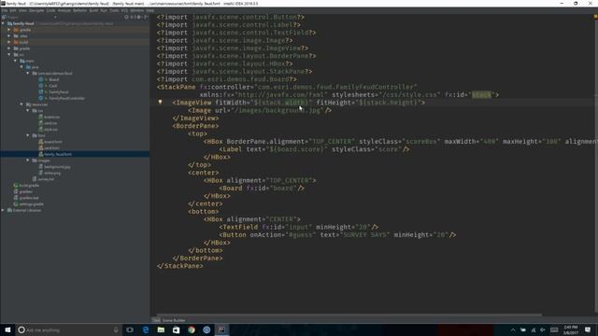Switch to the Text editor tab
598x336 pixels.
click(156, 320)
